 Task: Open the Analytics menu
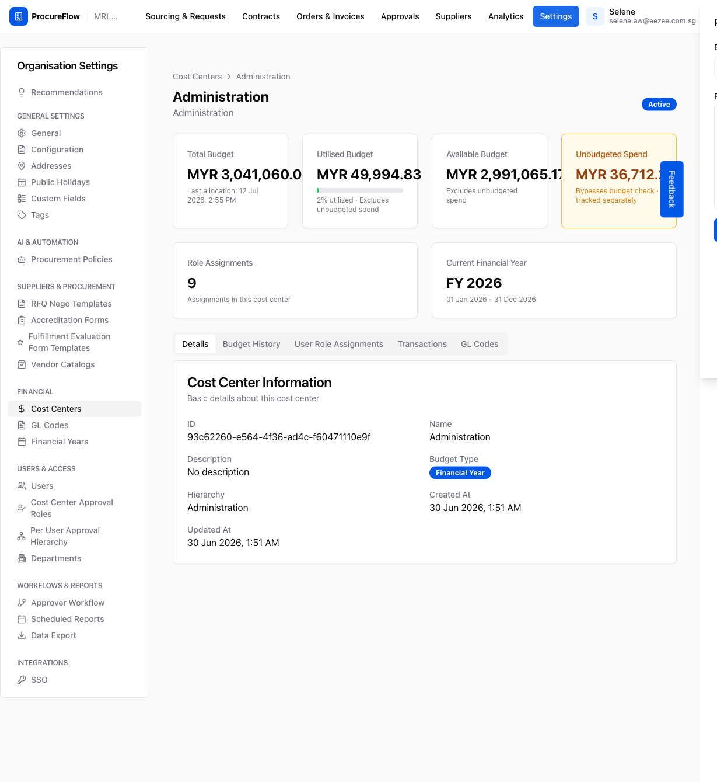point(506,16)
